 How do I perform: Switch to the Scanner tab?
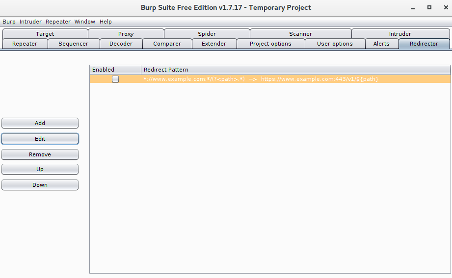pos(301,34)
